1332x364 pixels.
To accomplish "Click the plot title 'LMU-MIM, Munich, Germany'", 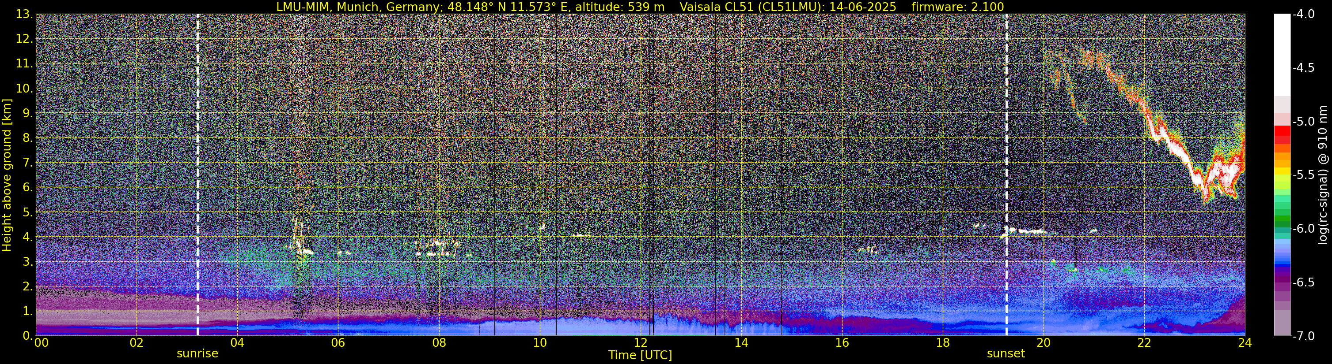I will [x=359, y=7].
